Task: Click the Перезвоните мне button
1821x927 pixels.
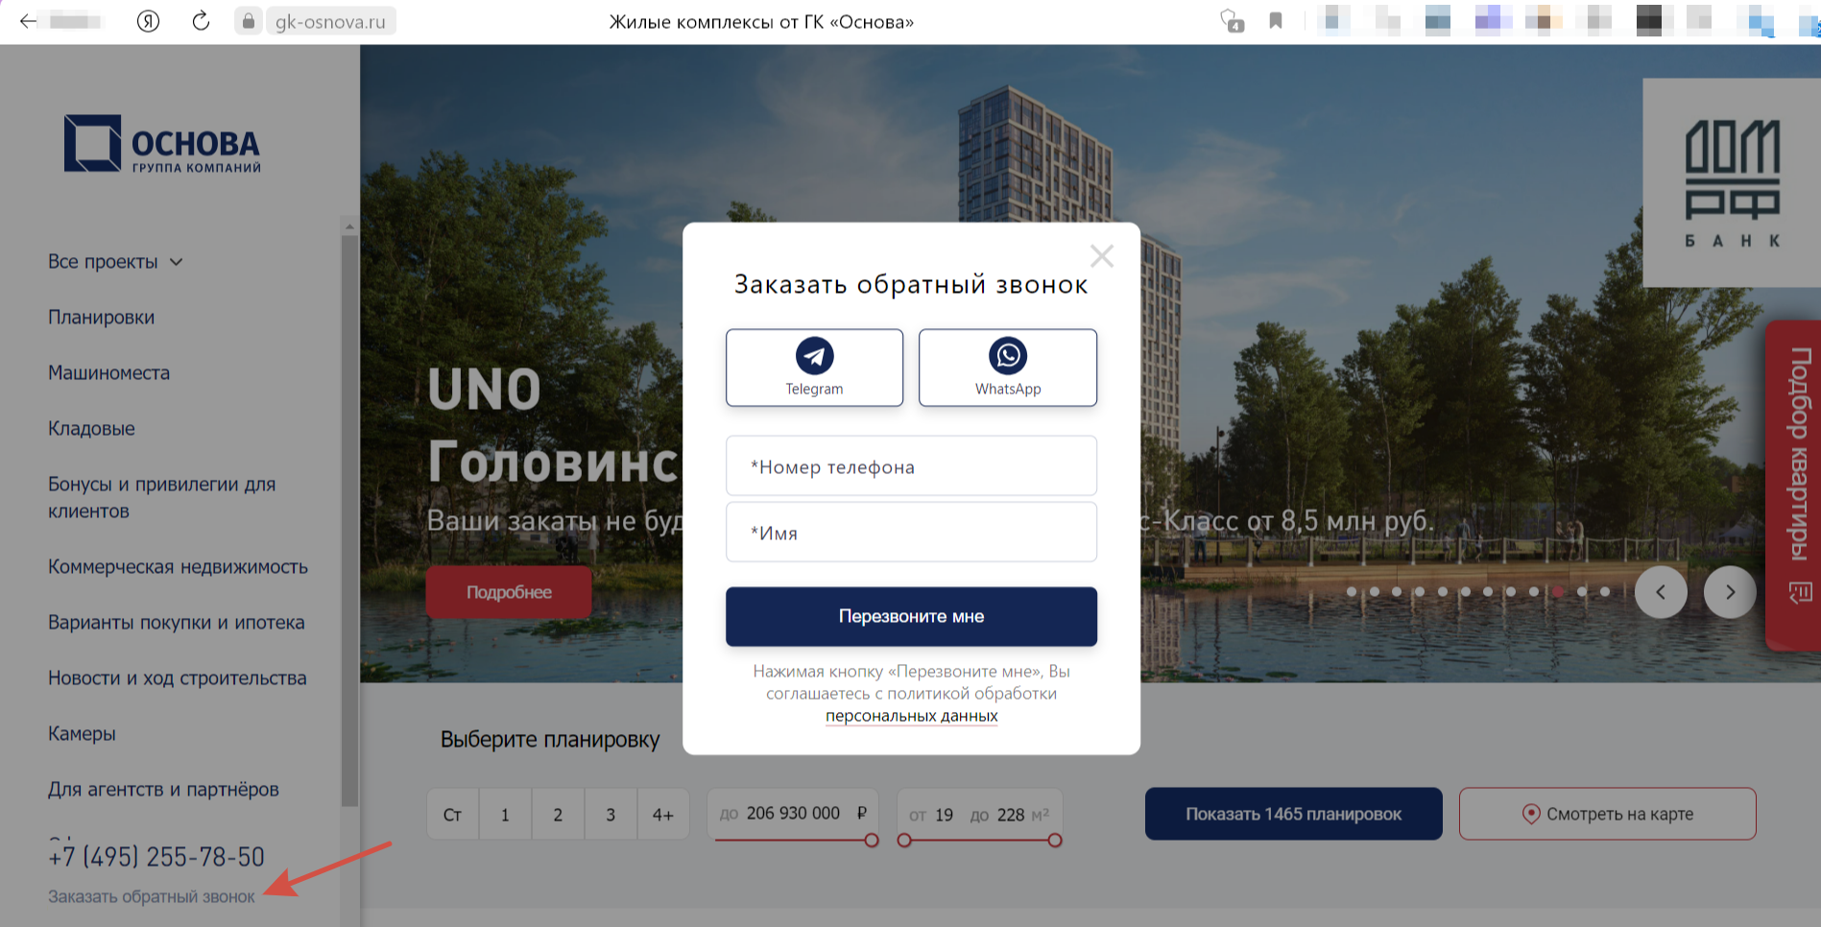Action: pyautogui.click(x=911, y=616)
